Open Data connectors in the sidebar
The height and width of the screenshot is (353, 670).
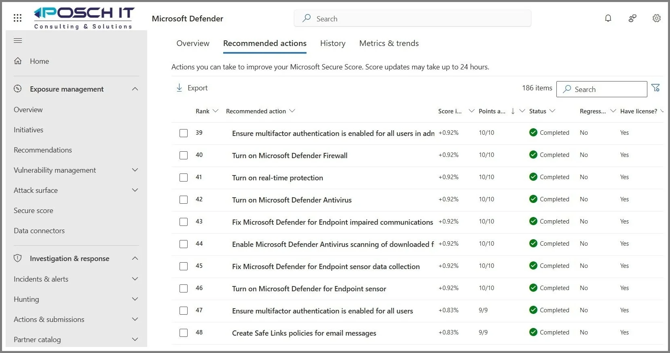[x=39, y=230]
